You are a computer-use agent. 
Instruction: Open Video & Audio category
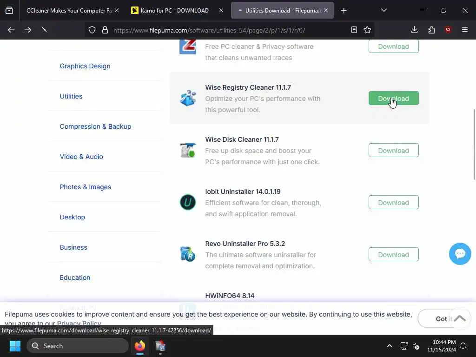[81, 157]
